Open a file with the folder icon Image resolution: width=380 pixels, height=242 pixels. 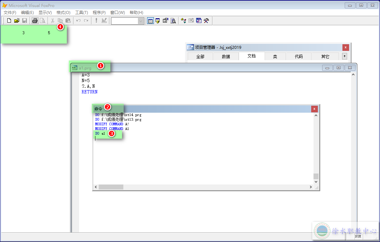[17, 21]
